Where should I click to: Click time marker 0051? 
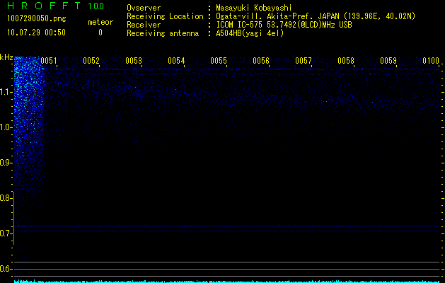pyautogui.click(x=49, y=61)
